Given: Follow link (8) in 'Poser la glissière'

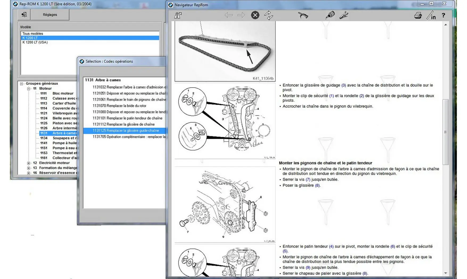Looking at the screenshot, I should (317, 185).
